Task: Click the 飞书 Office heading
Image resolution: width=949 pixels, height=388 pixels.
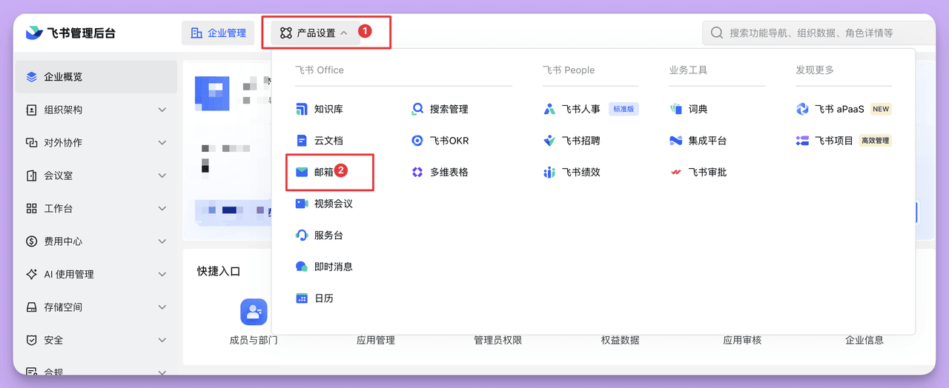Action: click(x=320, y=70)
